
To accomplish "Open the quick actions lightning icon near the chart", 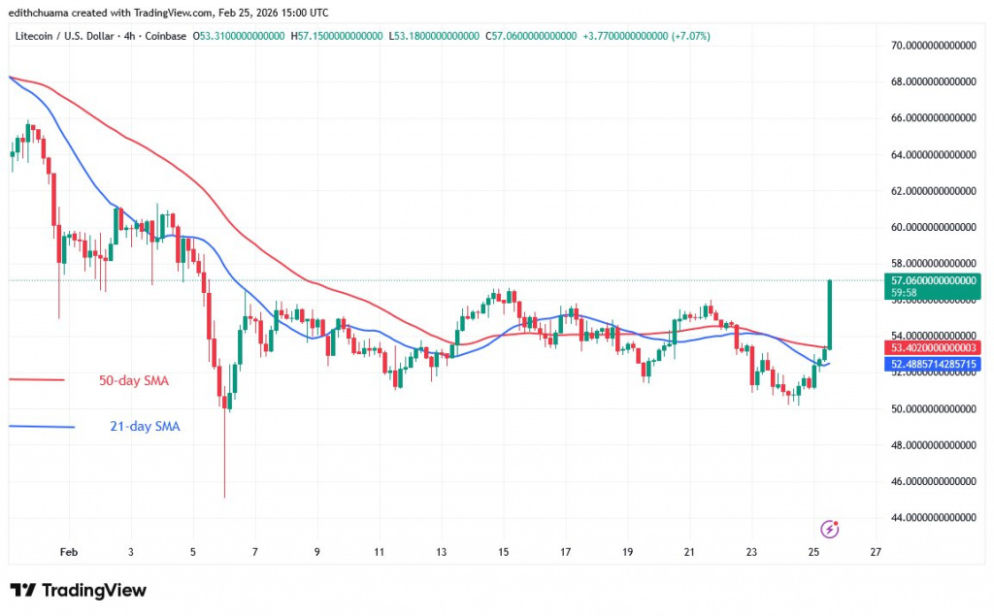I will (830, 529).
